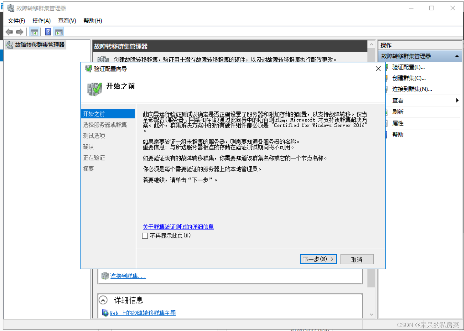
Task: Maximize the 故障转移群集管理器 window
Action: pyautogui.click(x=432, y=8)
